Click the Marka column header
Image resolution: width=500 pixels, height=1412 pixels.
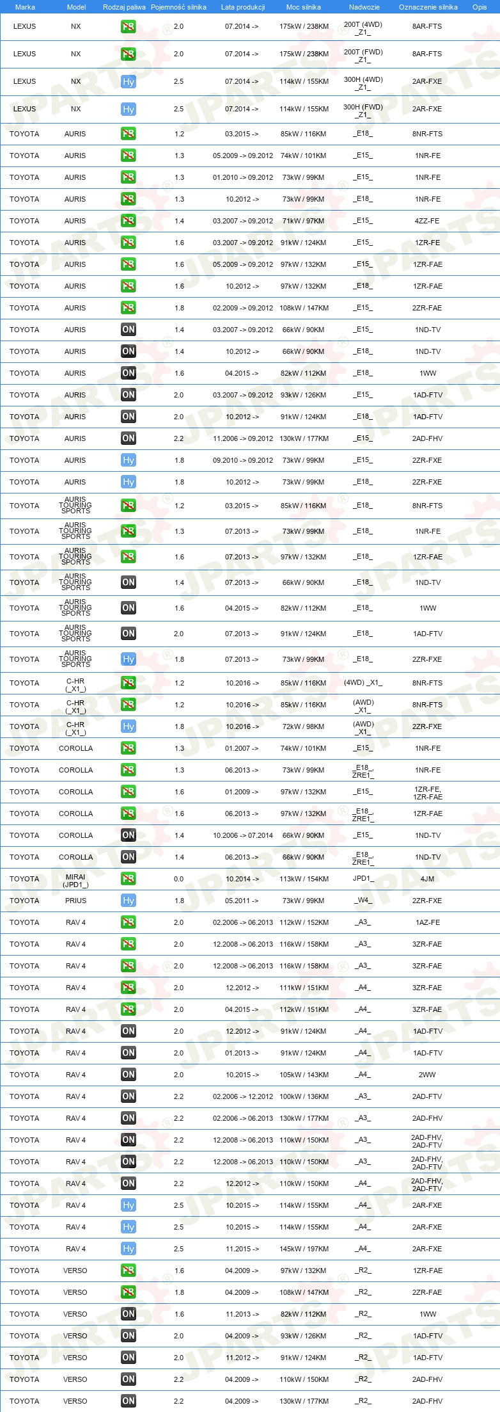pos(25,7)
